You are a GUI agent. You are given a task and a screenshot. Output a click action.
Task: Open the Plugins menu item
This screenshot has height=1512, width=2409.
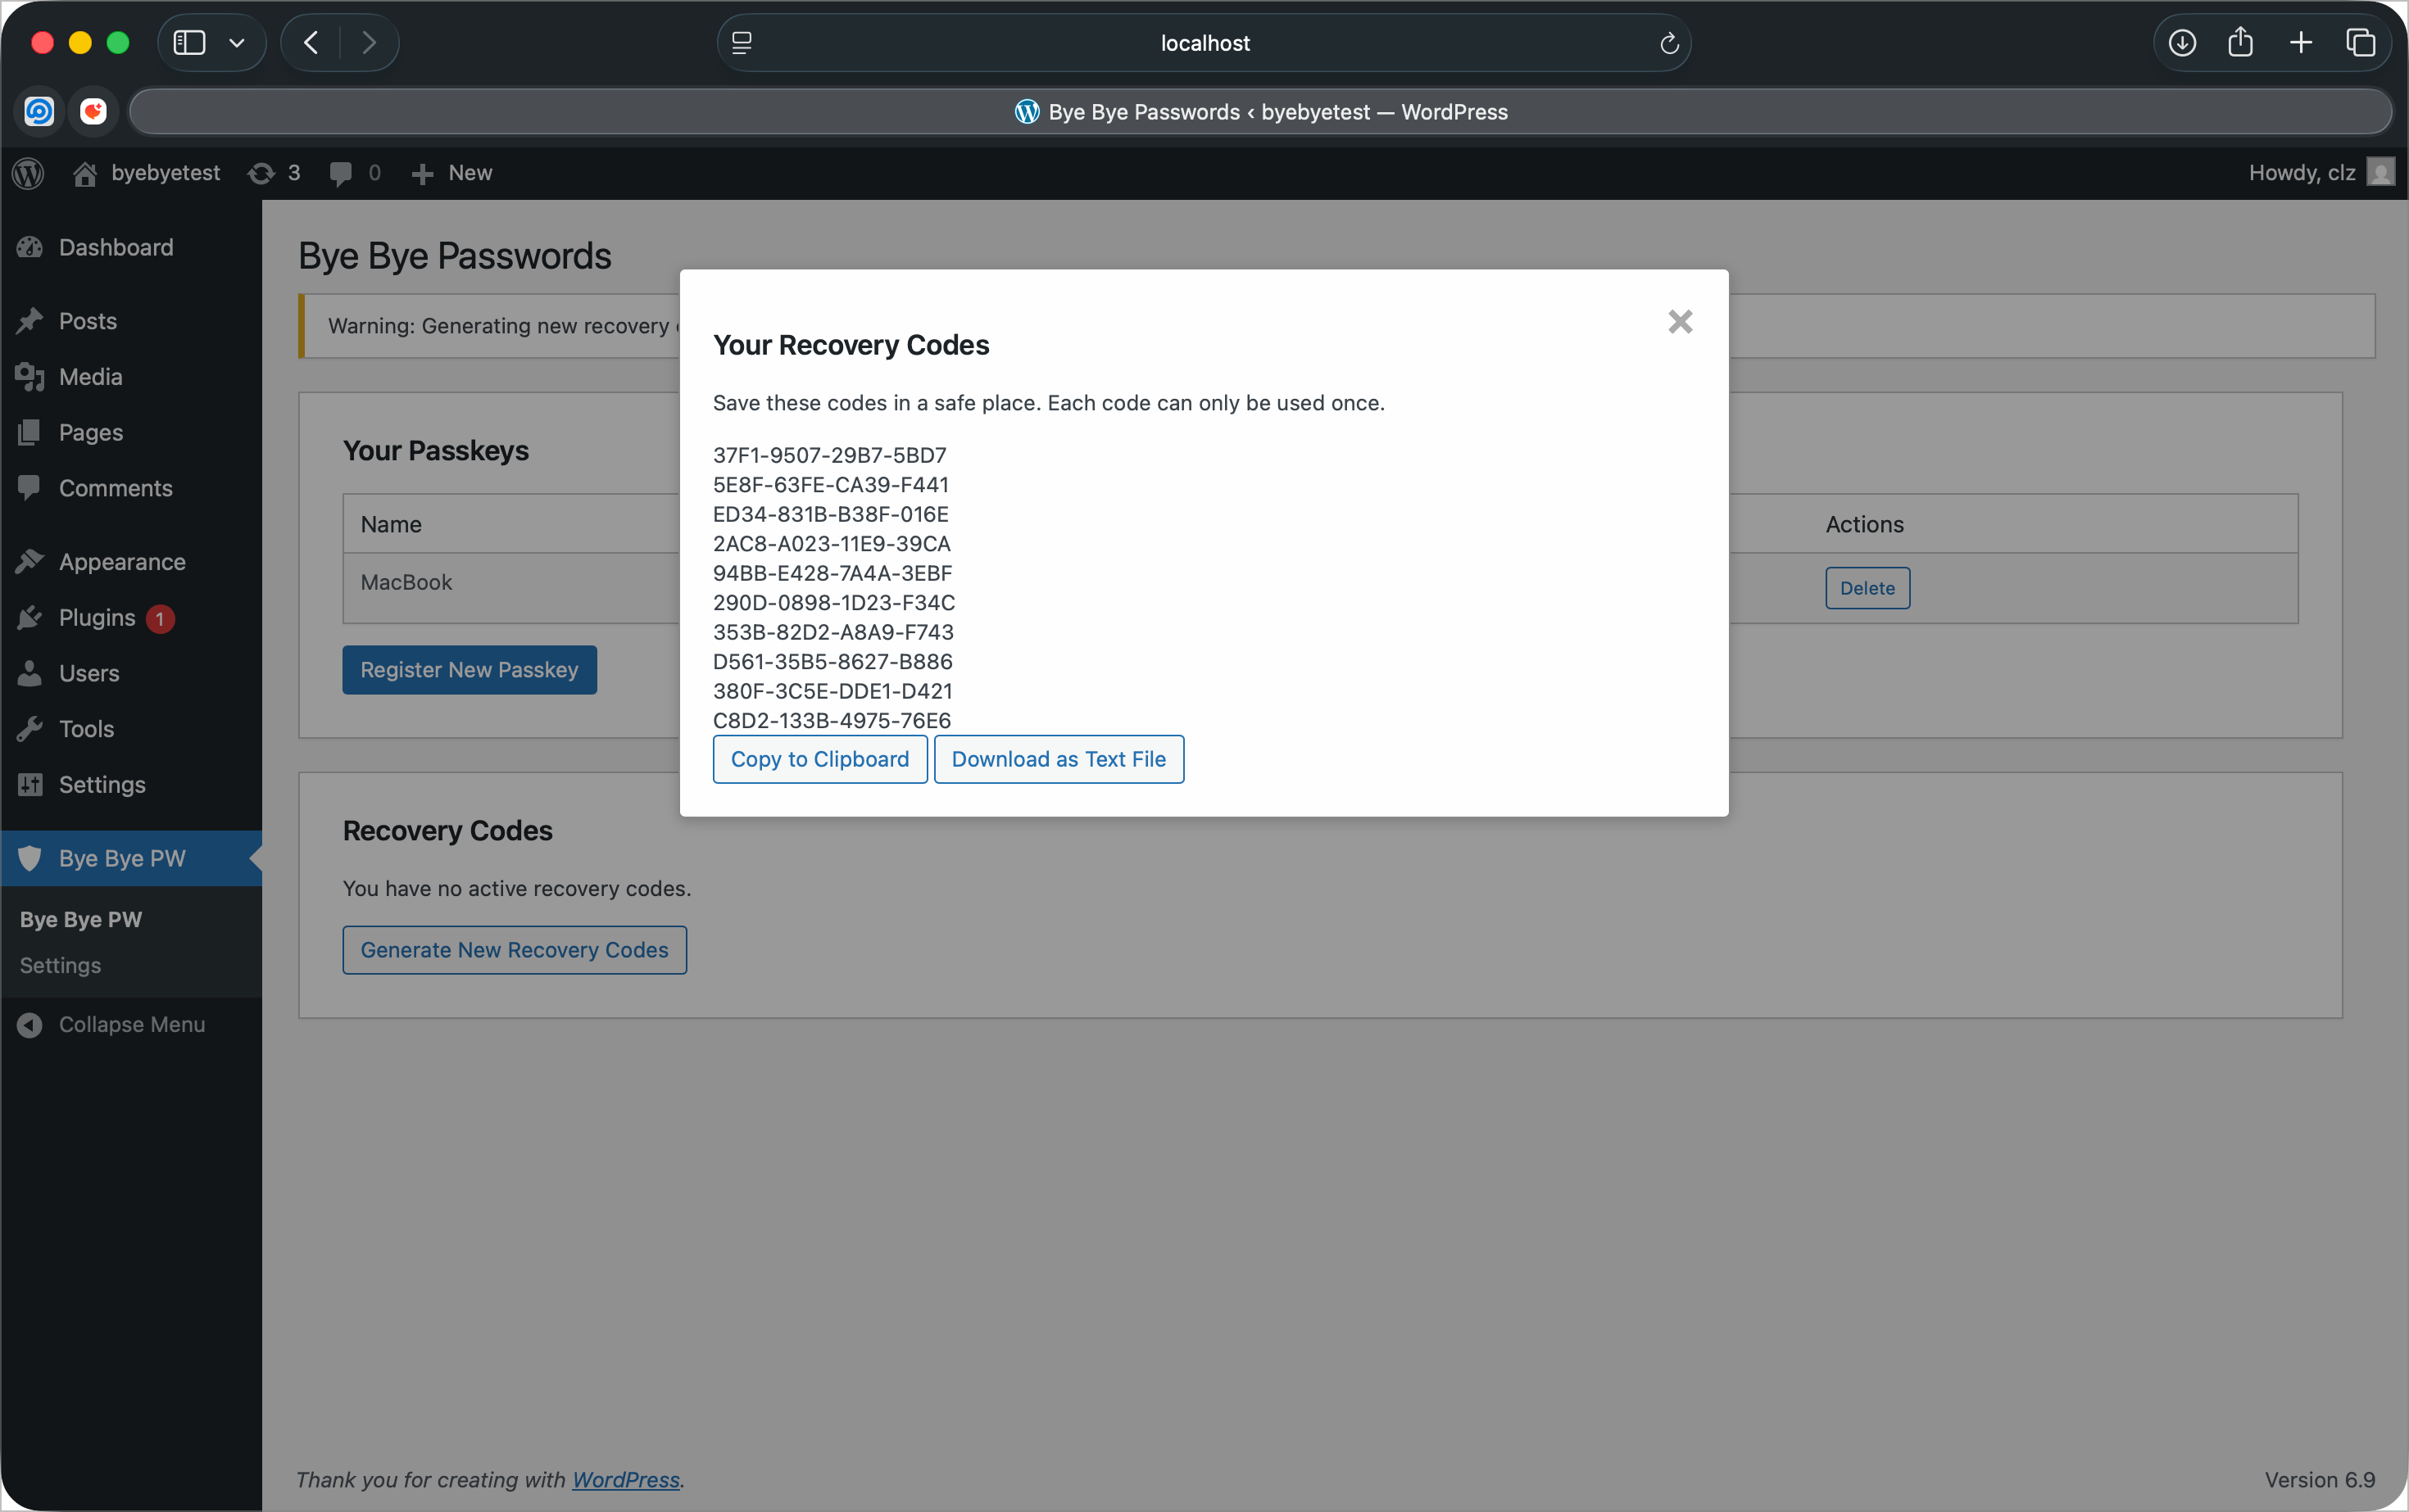coord(97,618)
